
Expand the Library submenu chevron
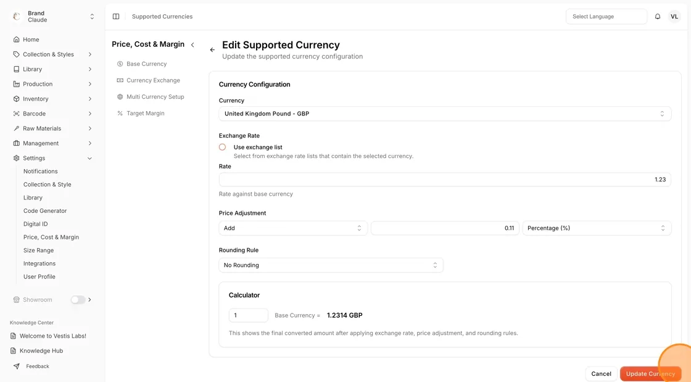[90, 69]
